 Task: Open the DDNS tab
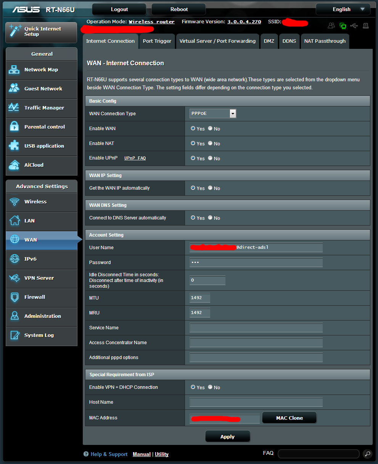(289, 41)
